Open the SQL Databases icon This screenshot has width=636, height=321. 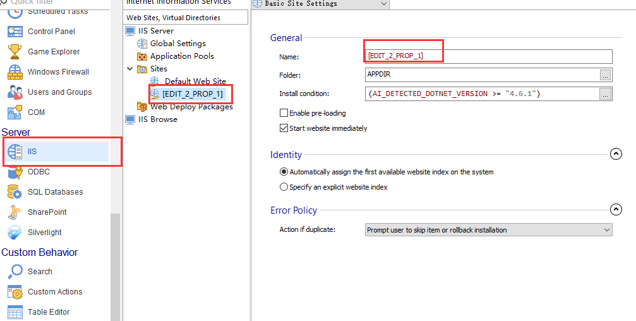click(15, 192)
